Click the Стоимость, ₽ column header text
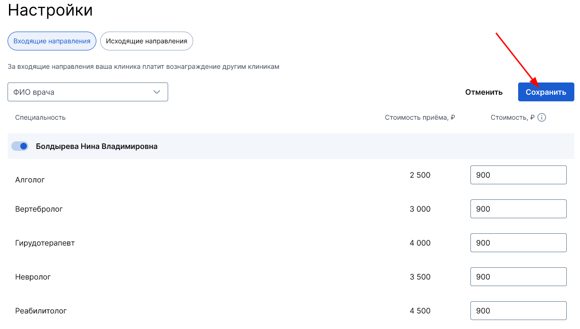 512,117
